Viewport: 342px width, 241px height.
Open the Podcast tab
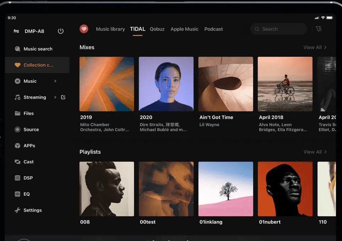point(214,29)
